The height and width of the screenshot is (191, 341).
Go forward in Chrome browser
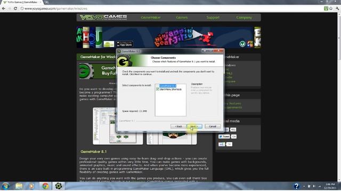10,8
